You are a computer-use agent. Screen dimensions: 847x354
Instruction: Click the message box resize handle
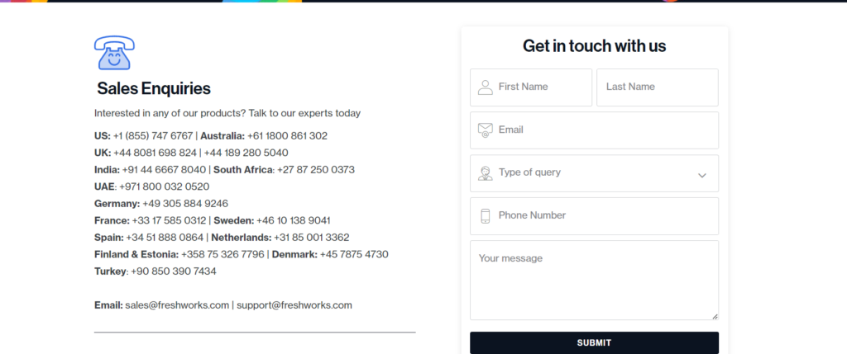tap(715, 316)
